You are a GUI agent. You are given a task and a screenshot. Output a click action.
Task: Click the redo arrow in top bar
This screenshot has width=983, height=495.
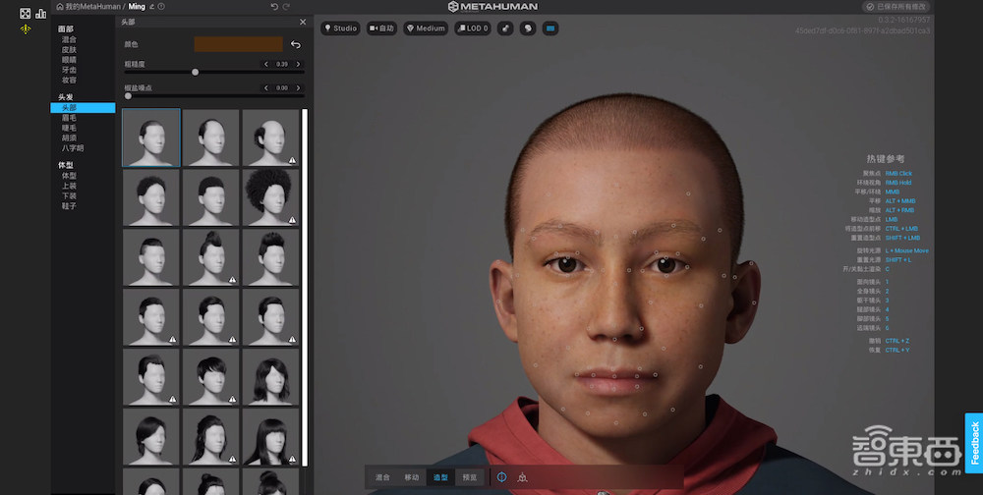pyautogui.click(x=287, y=7)
